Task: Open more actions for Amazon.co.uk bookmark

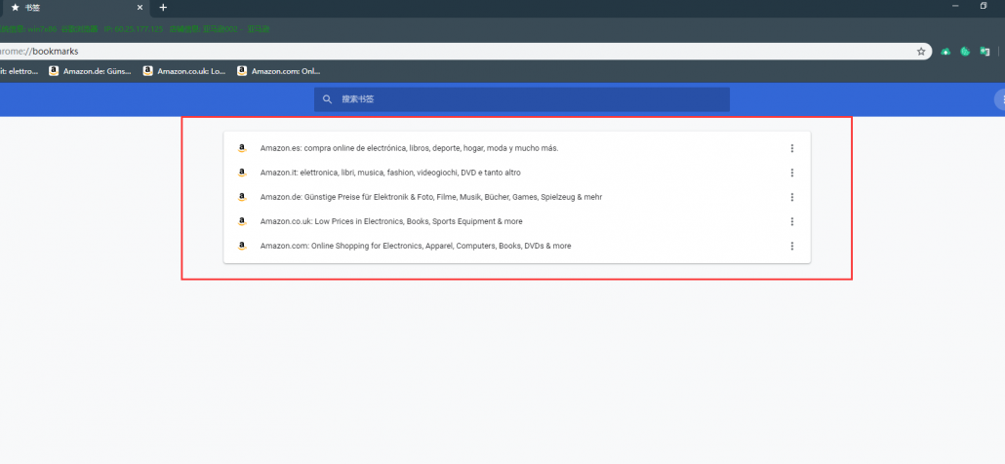Action: point(792,221)
